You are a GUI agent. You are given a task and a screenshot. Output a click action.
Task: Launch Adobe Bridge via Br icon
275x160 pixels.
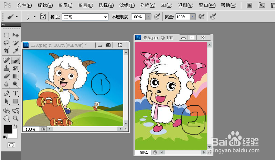(250, 5)
